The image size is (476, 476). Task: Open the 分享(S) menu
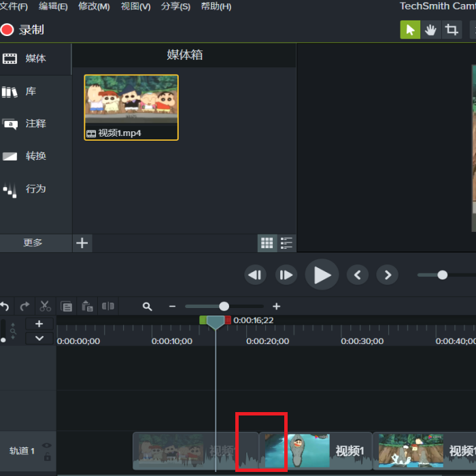coord(175,6)
